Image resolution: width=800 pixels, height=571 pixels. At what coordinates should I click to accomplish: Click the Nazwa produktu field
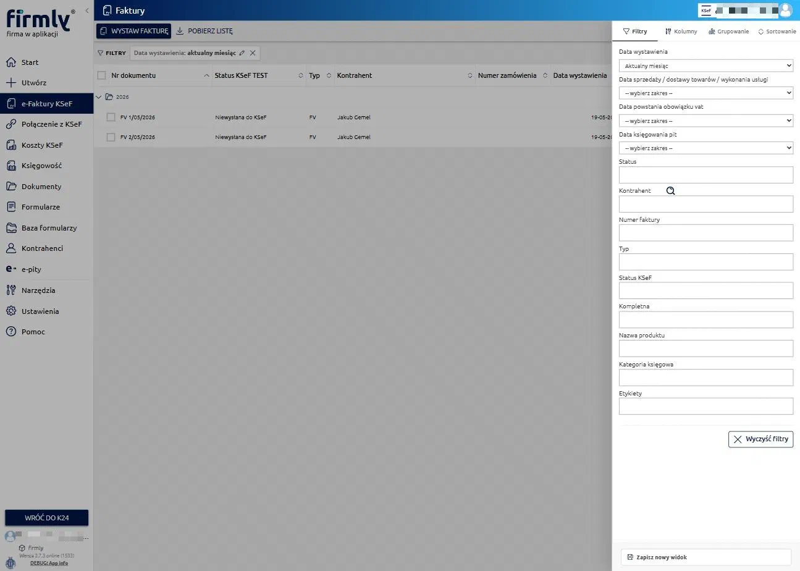(x=706, y=349)
